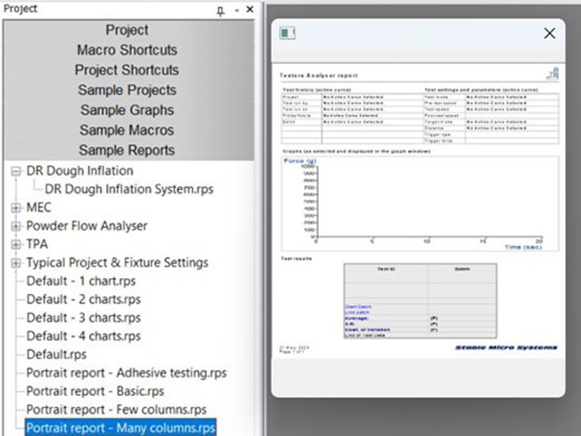Click the Texture Analyser report title

318,76
